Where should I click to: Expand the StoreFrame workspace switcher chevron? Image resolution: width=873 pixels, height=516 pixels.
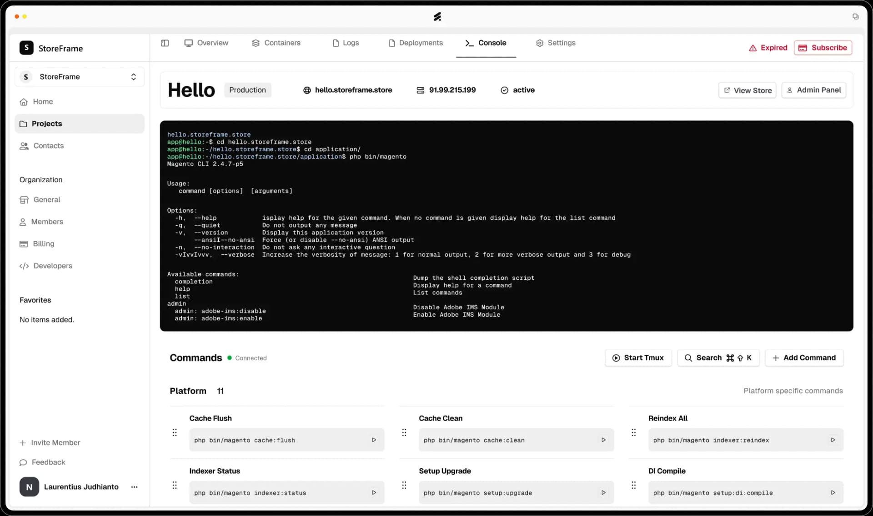click(133, 77)
